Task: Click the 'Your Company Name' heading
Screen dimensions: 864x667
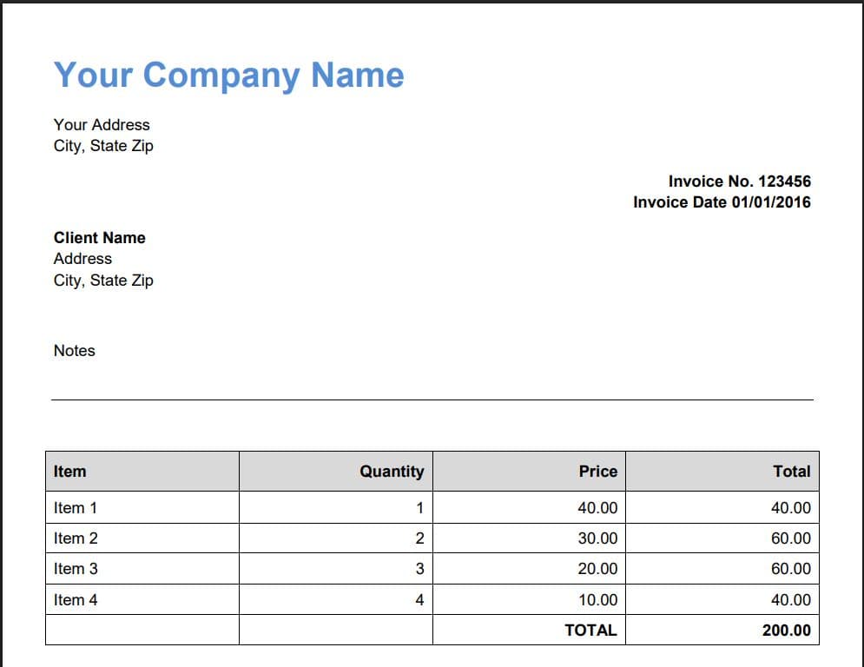Action: coord(228,76)
